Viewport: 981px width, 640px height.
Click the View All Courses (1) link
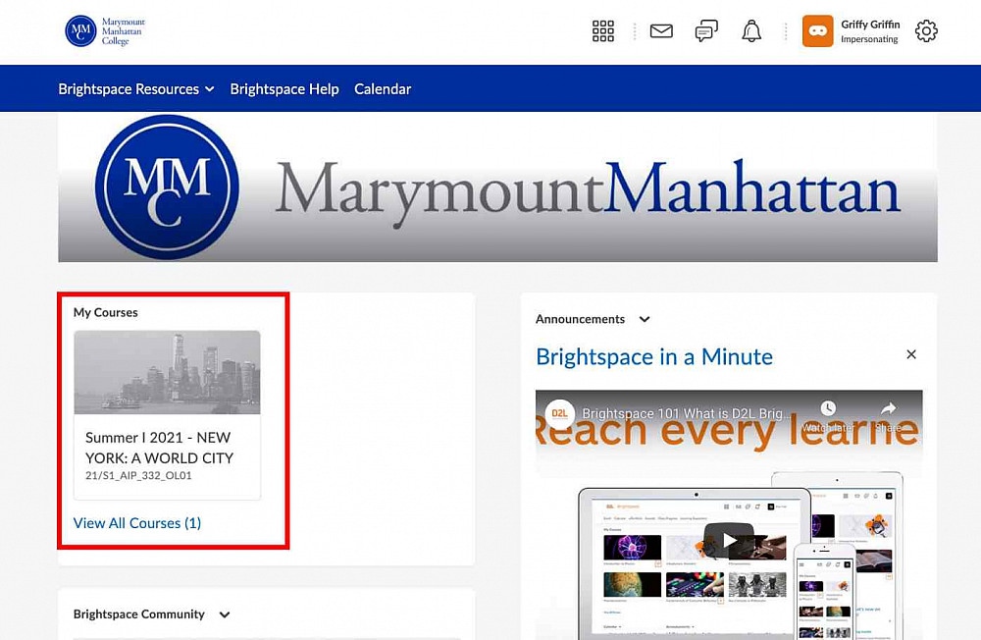pyautogui.click(x=137, y=523)
